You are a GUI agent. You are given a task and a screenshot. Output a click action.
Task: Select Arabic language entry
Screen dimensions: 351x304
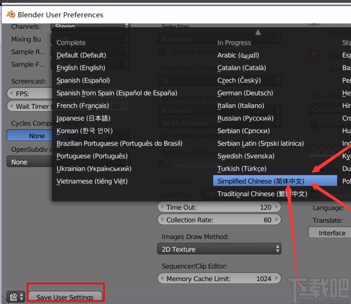pyautogui.click(x=238, y=55)
